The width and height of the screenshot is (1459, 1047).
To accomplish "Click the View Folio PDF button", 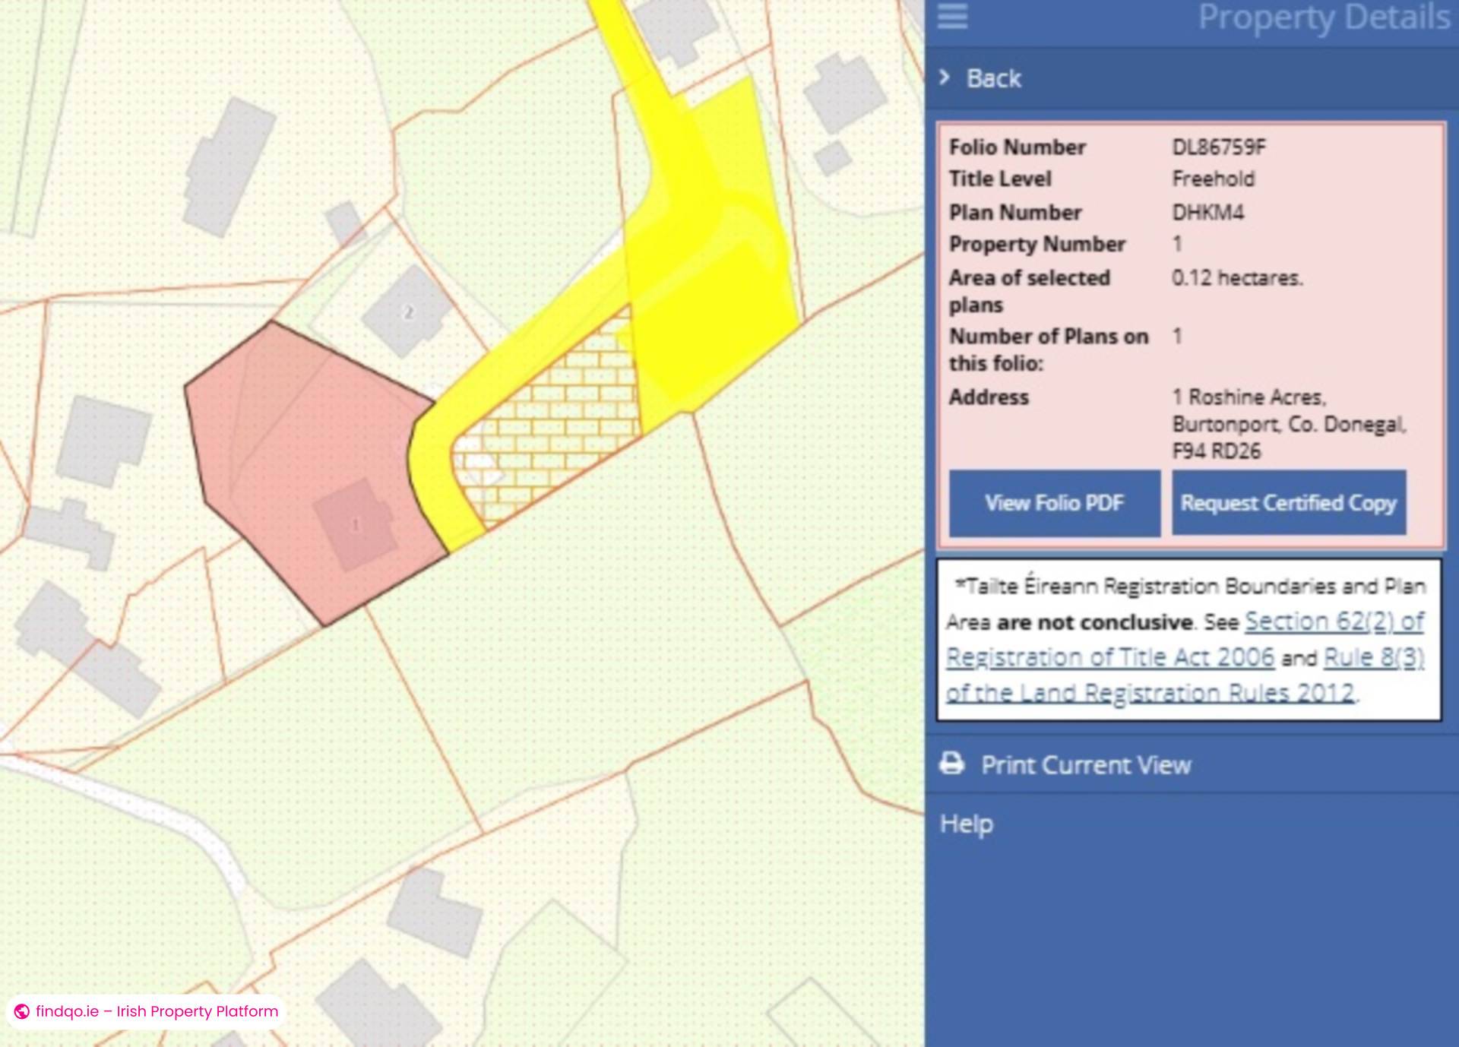I will [1055, 503].
